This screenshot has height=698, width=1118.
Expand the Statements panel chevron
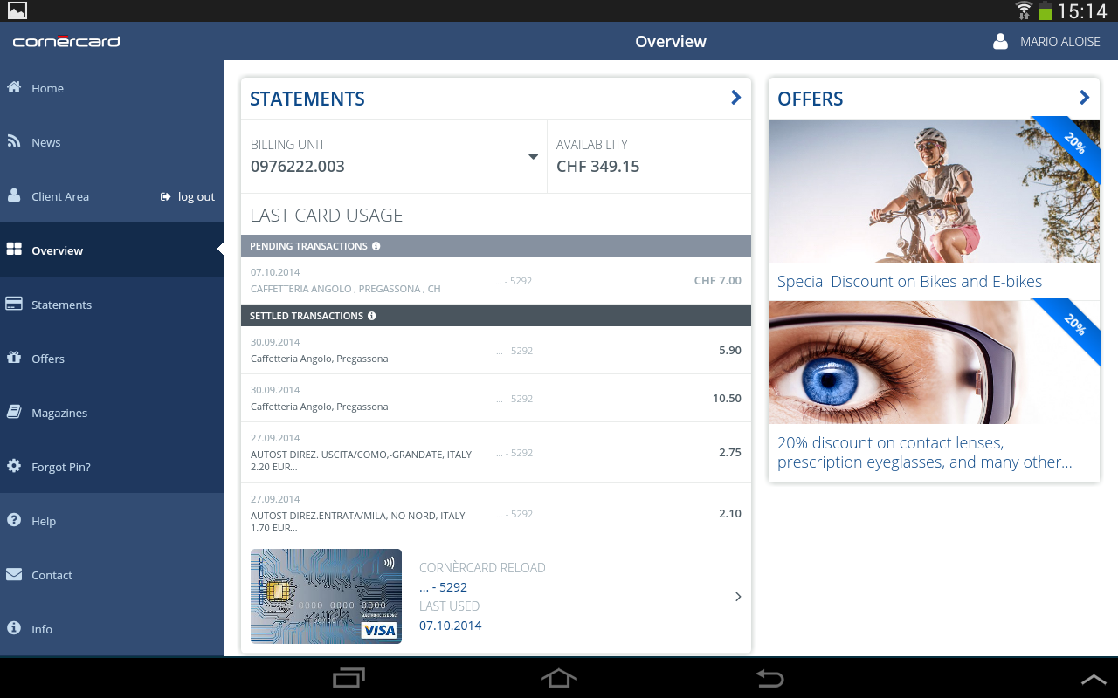coord(735,98)
